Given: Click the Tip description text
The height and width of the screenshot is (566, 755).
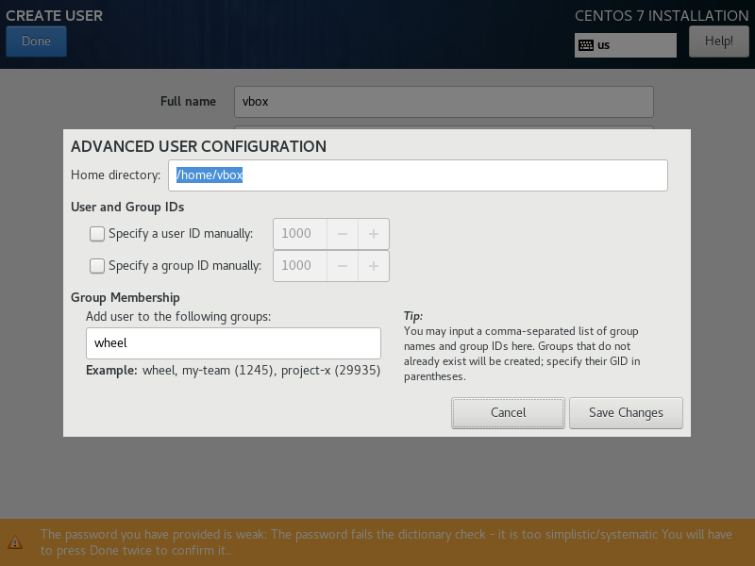Looking at the screenshot, I should point(522,354).
